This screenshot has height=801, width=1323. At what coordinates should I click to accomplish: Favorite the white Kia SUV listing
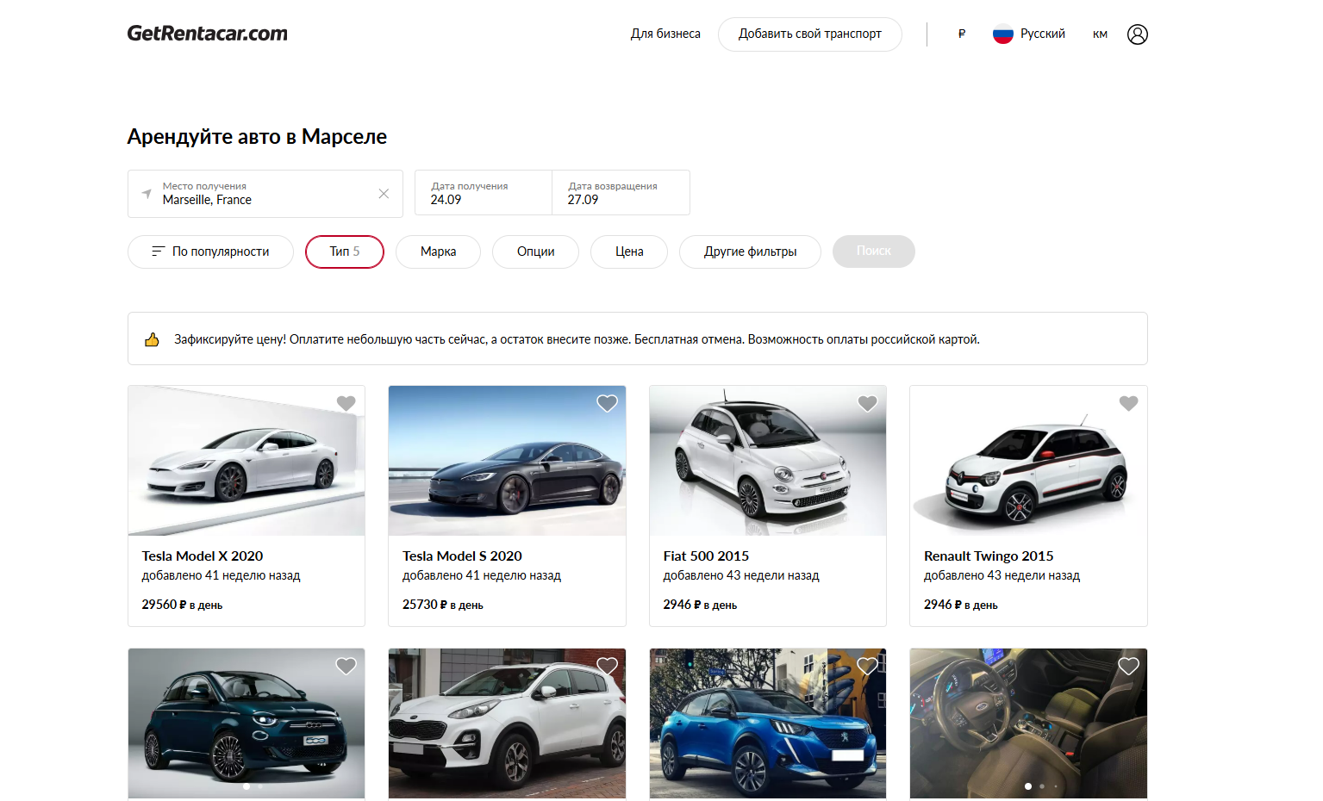(x=607, y=666)
